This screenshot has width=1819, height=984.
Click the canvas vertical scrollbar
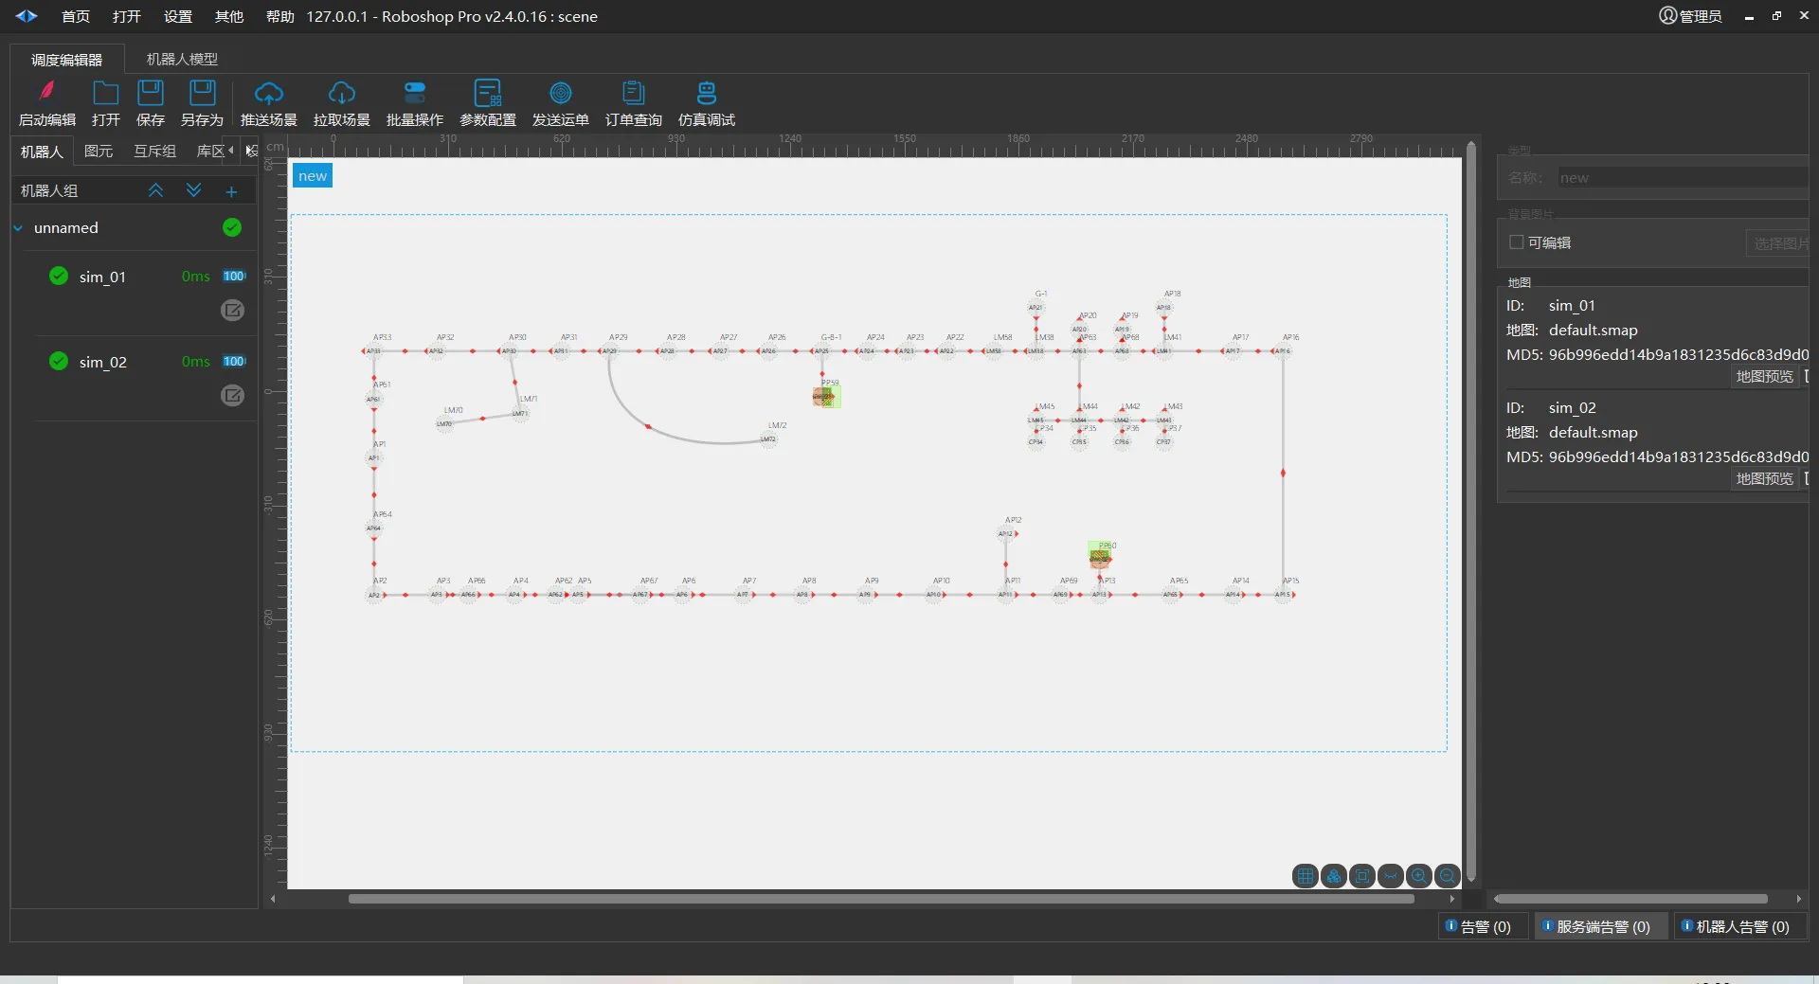click(x=1471, y=511)
